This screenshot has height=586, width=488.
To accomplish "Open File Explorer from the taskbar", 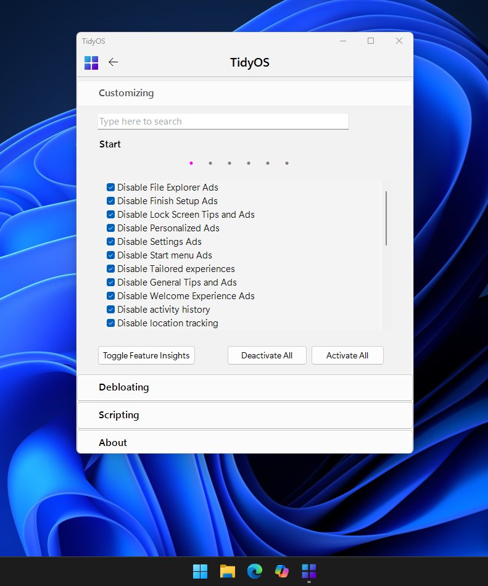I will pyautogui.click(x=228, y=571).
